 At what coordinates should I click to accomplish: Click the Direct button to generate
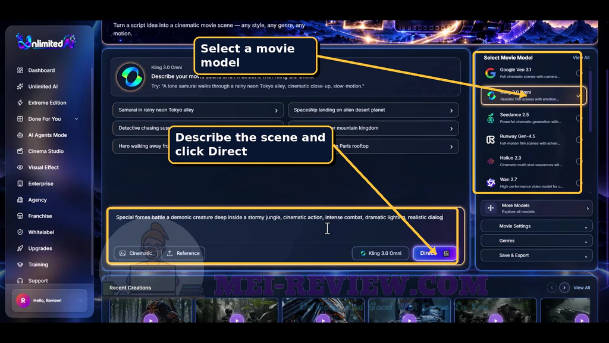click(x=434, y=253)
